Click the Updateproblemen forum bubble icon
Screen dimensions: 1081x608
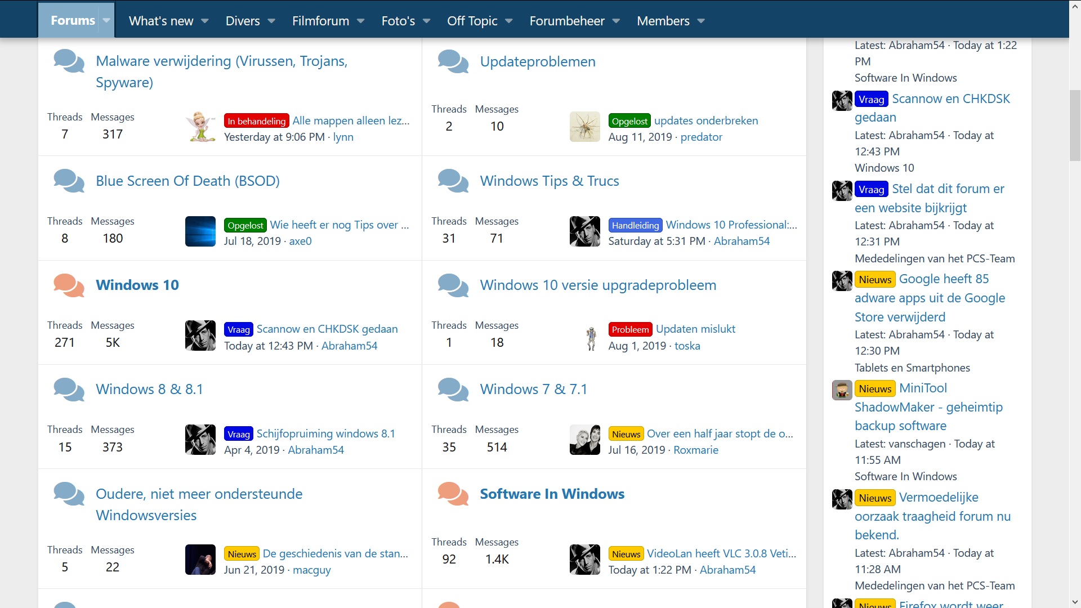[453, 61]
